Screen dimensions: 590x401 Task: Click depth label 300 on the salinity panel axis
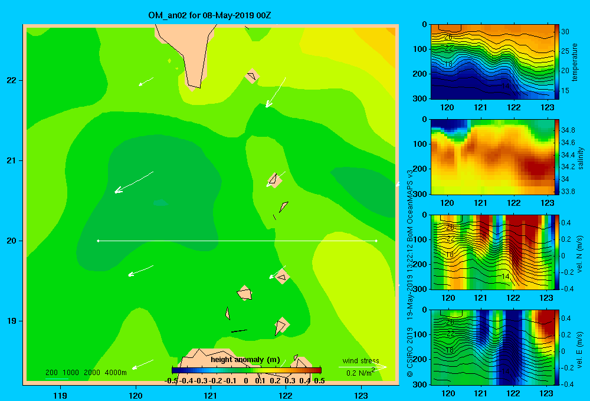click(x=419, y=194)
